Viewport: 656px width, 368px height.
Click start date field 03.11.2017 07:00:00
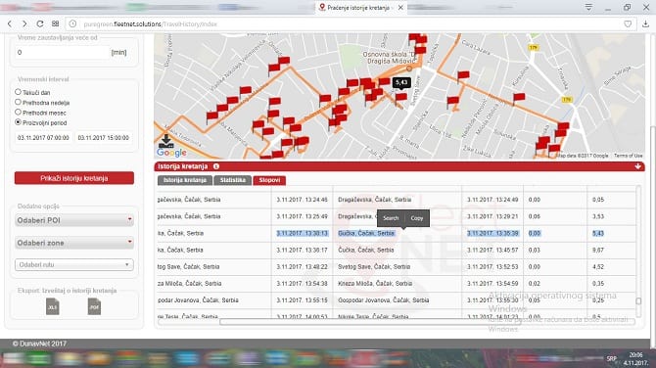tap(43, 138)
